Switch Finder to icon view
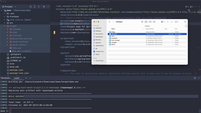The height and width of the screenshot is (113, 201). tap(142, 22)
